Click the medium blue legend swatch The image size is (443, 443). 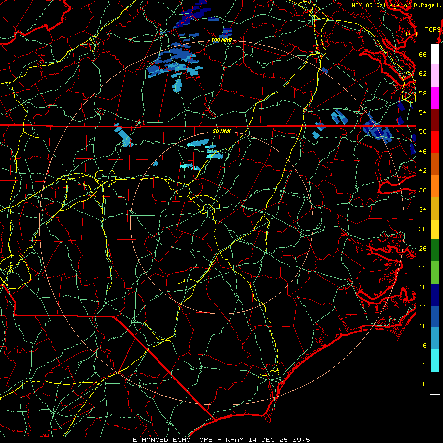(435, 316)
